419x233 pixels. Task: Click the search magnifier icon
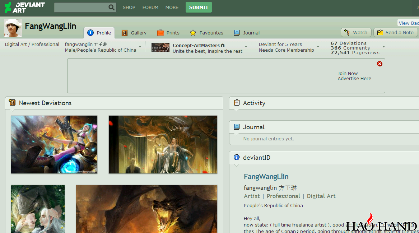click(111, 8)
